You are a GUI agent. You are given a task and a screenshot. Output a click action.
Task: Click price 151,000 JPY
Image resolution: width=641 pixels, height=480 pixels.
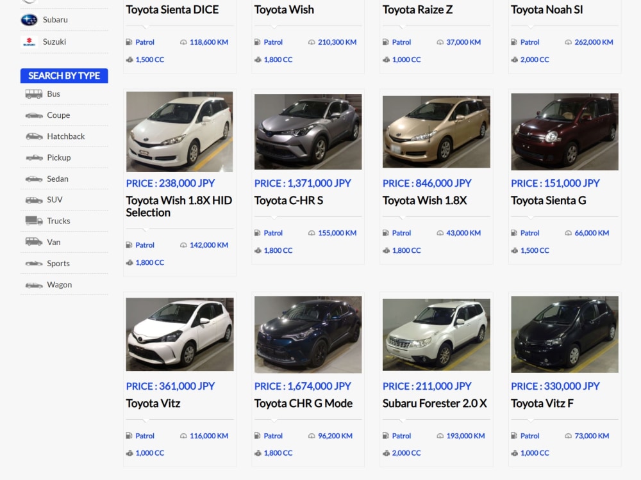click(x=555, y=183)
